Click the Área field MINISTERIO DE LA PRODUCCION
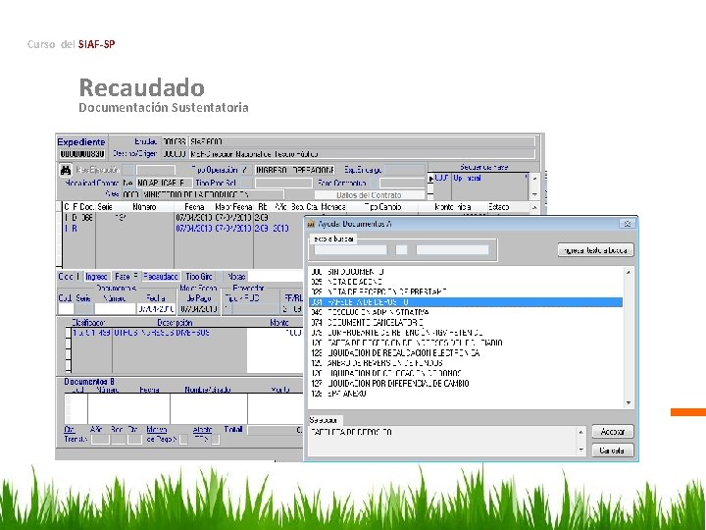Screen dimensions: 706x530 [x=213, y=194]
